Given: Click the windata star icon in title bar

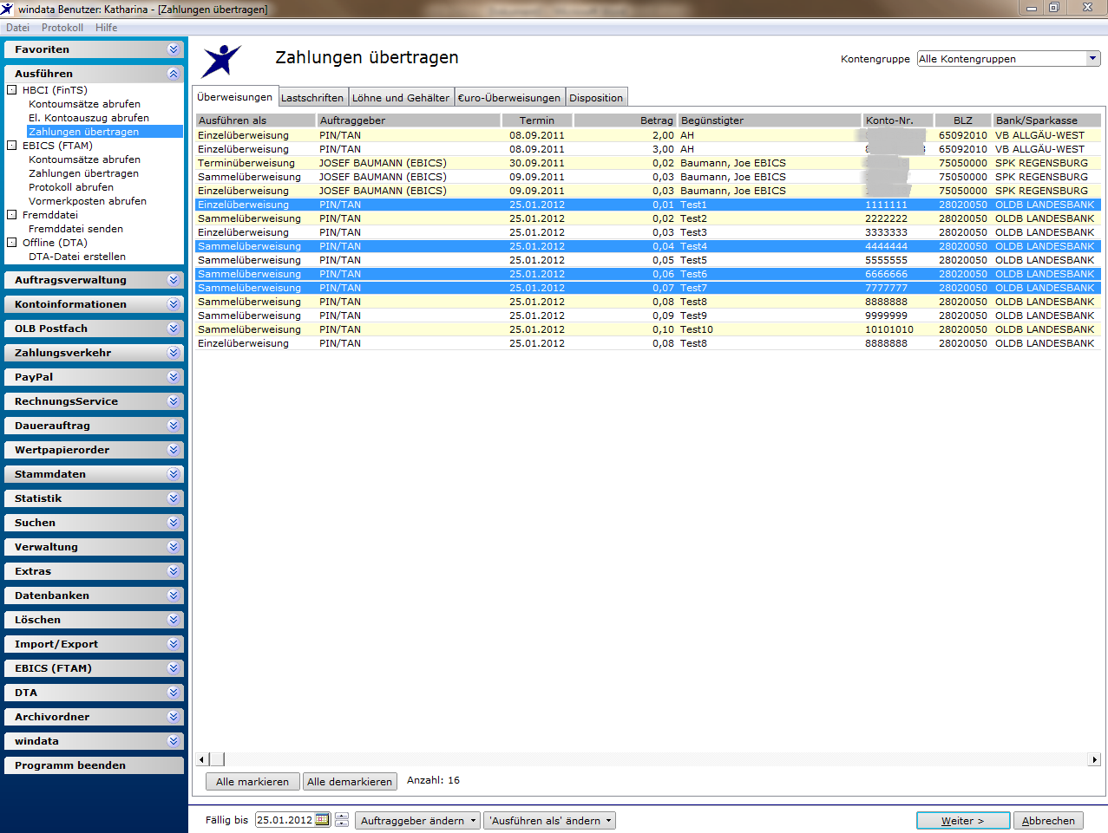Looking at the screenshot, I should click(8, 9).
